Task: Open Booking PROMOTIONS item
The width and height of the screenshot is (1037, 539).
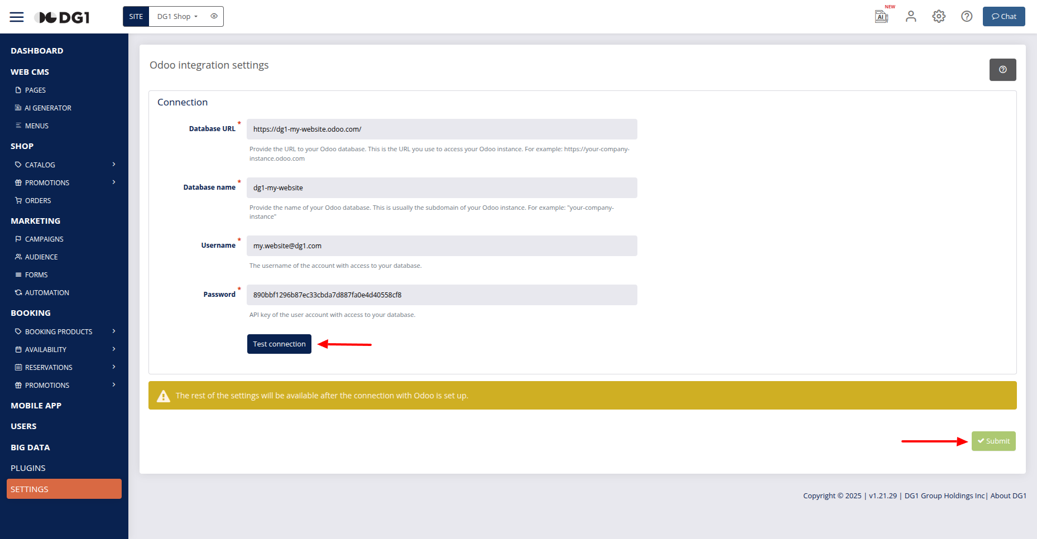Action: click(47, 385)
